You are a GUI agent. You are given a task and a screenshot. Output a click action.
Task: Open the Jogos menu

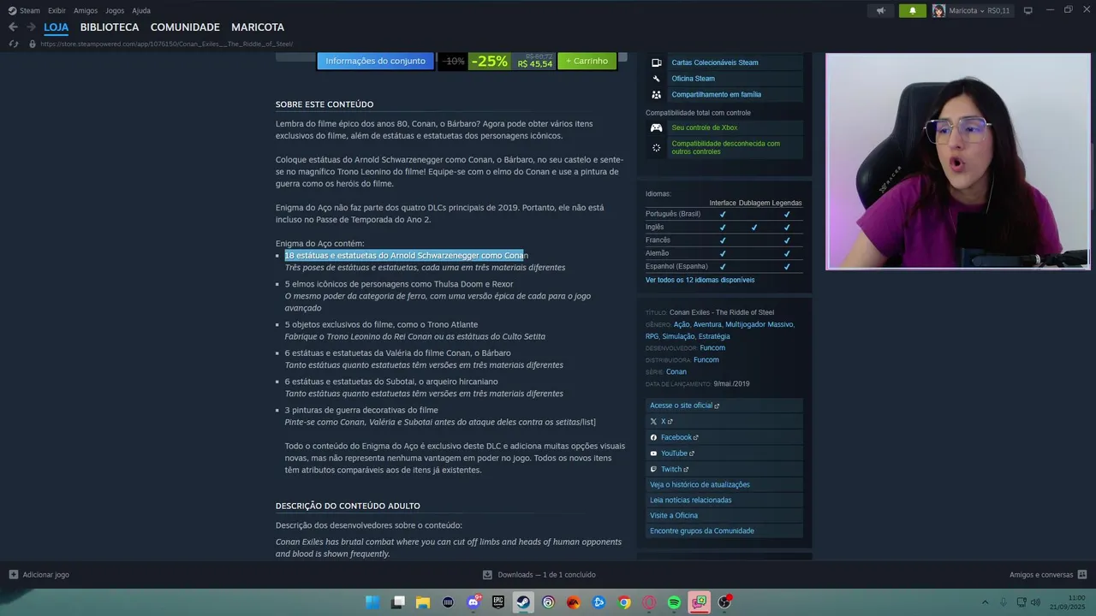(115, 10)
